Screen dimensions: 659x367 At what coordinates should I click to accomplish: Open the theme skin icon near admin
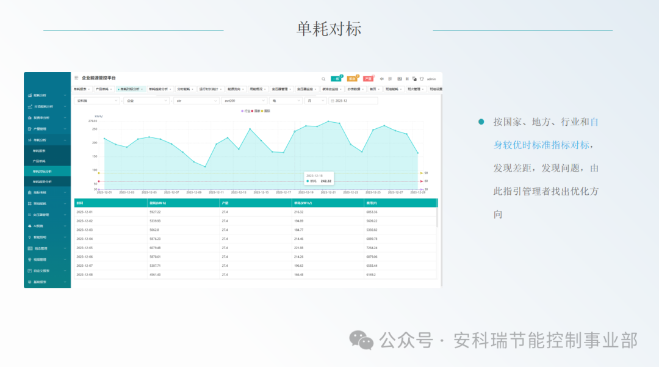point(422,79)
